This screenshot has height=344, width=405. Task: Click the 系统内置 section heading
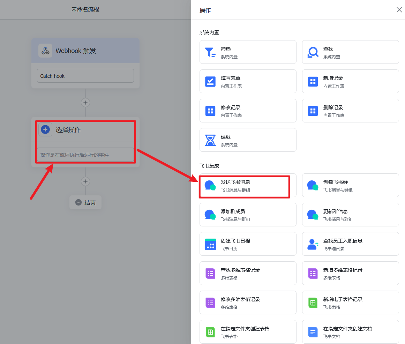click(209, 32)
